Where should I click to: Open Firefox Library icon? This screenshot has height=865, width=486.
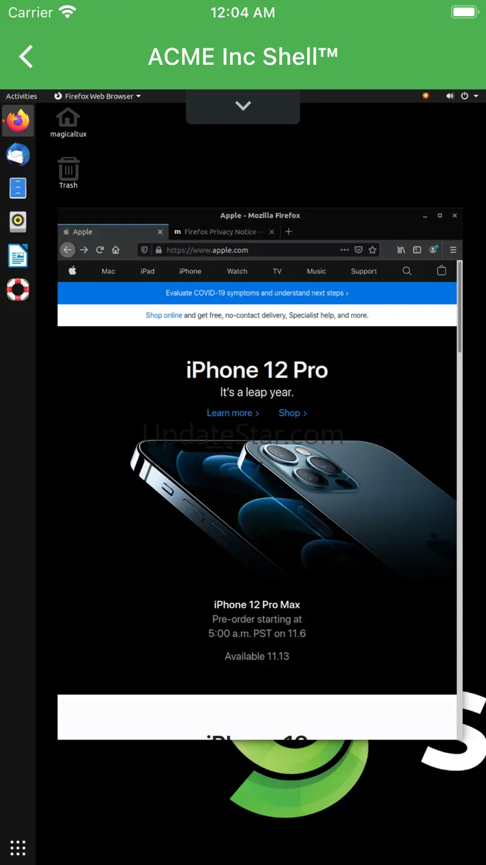401,250
